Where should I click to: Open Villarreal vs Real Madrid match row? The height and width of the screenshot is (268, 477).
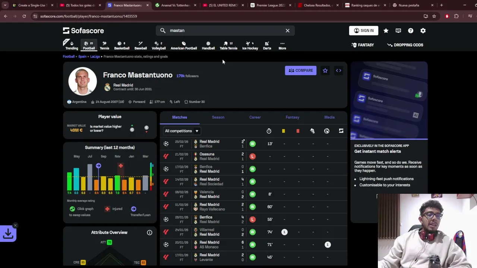254,232
